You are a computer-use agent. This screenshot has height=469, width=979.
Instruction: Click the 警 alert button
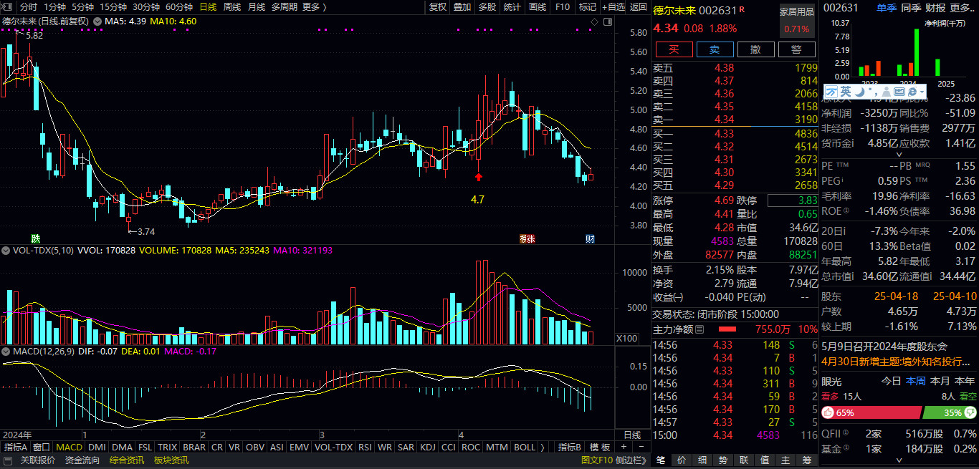pyautogui.click(x=796, y=49)
